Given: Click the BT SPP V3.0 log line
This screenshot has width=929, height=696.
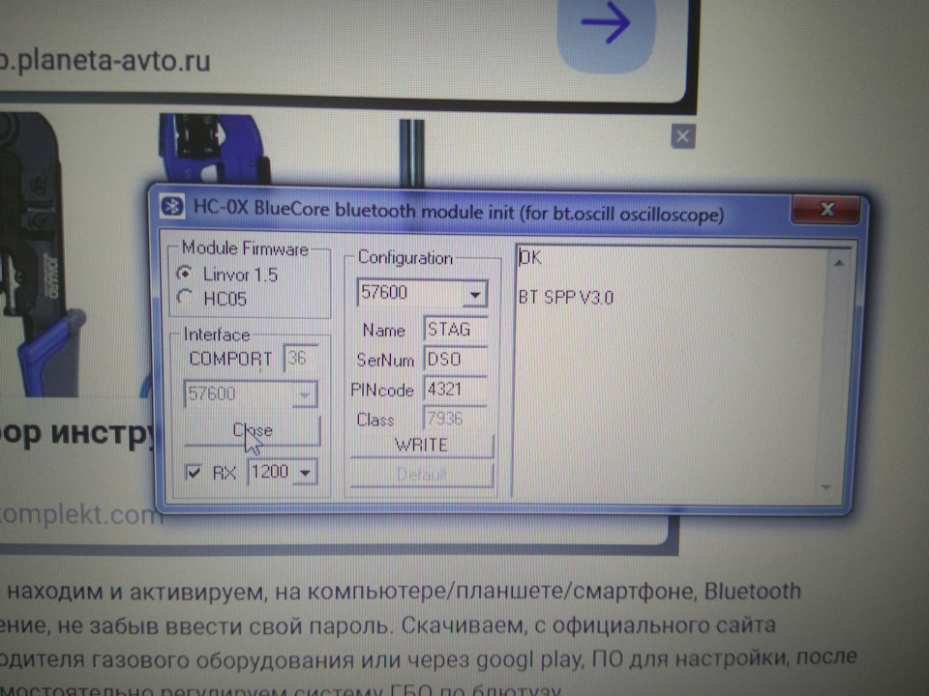Looking at the screenshot, I should [x=566, y=297].
